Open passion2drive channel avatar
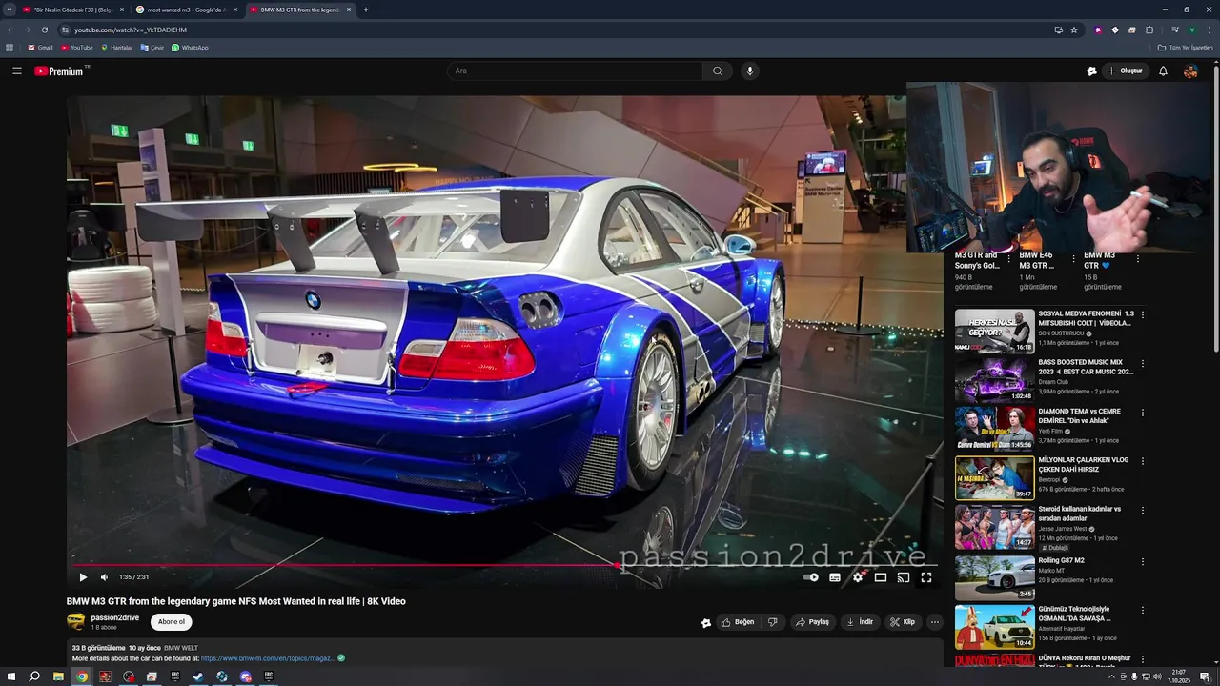The height and width of the screenshot is (686, 1220). click(x=75, y=622)
